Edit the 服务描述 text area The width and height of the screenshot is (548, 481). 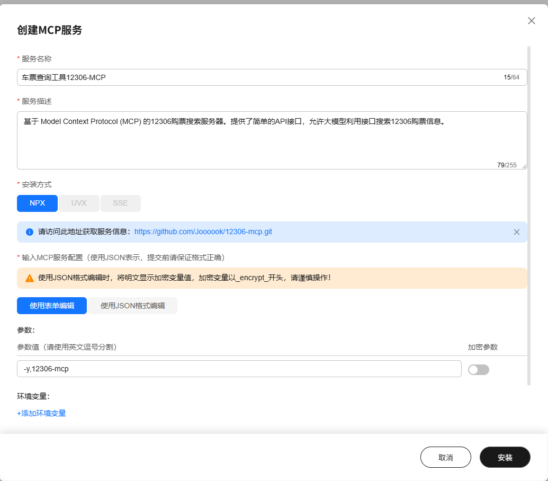tap(272, 140)
